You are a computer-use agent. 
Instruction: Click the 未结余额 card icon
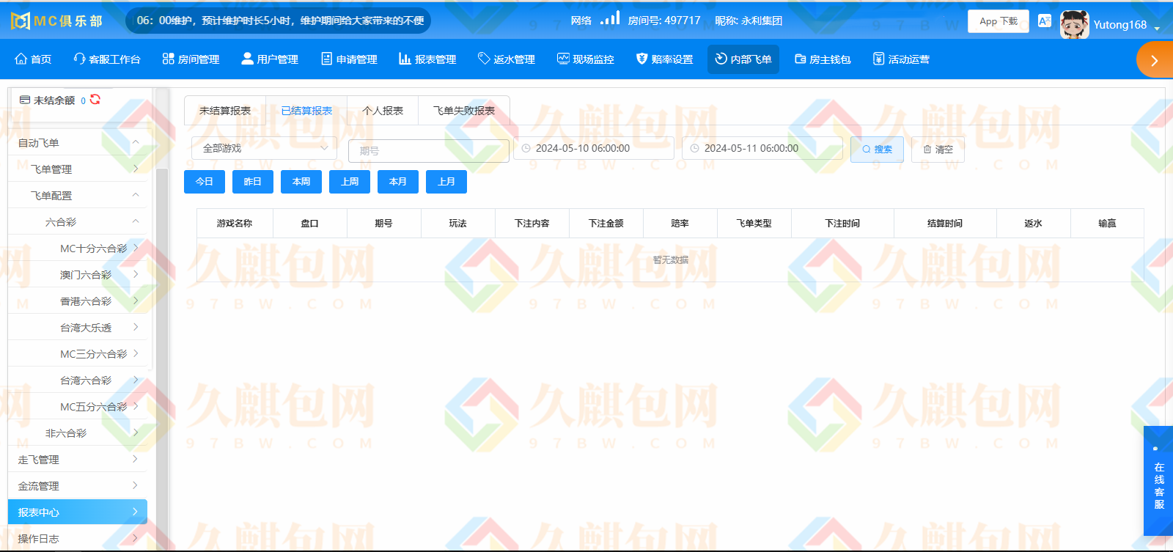pyautogui.click(x=25, y=100)
